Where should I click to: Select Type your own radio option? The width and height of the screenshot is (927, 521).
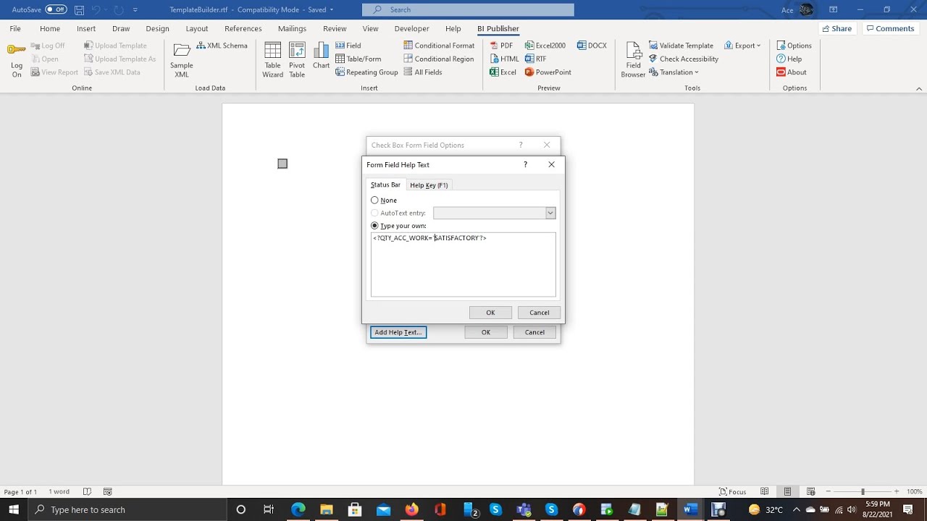pos(374,226)
